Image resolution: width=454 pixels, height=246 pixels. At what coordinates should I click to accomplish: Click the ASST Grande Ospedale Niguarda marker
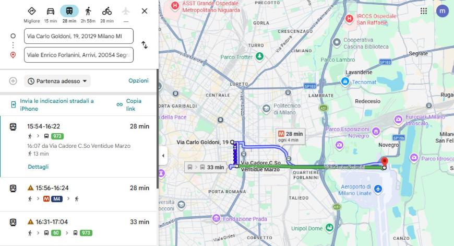click(175, 6)
